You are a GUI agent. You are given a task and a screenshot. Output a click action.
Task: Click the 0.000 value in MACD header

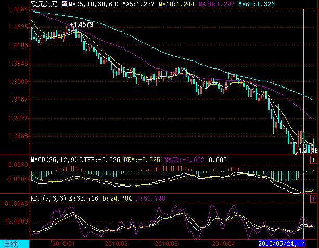point(218,160)
